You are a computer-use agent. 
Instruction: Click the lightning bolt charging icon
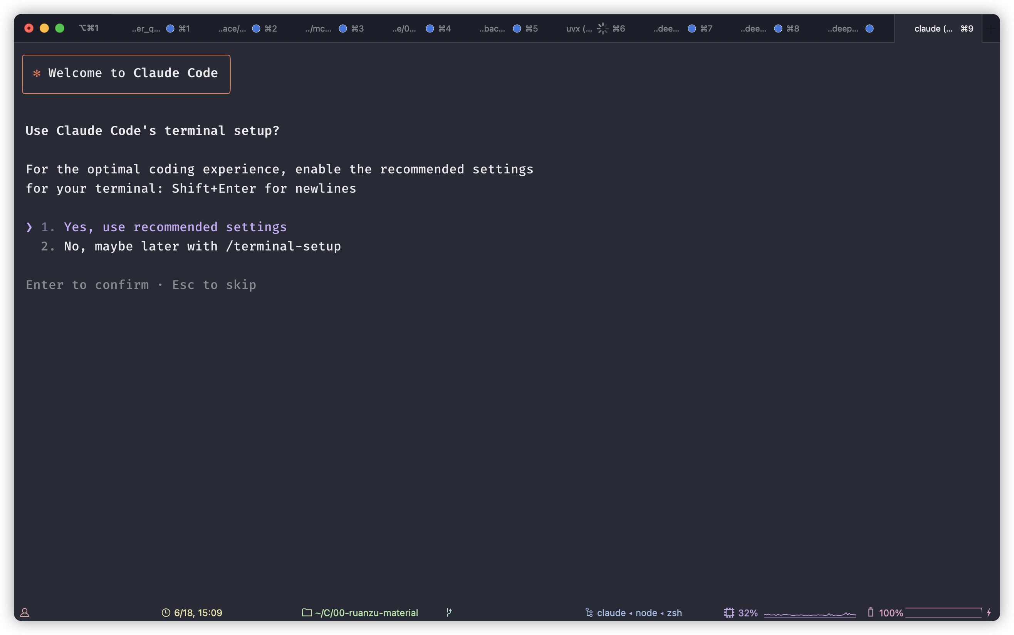[989, 612]
